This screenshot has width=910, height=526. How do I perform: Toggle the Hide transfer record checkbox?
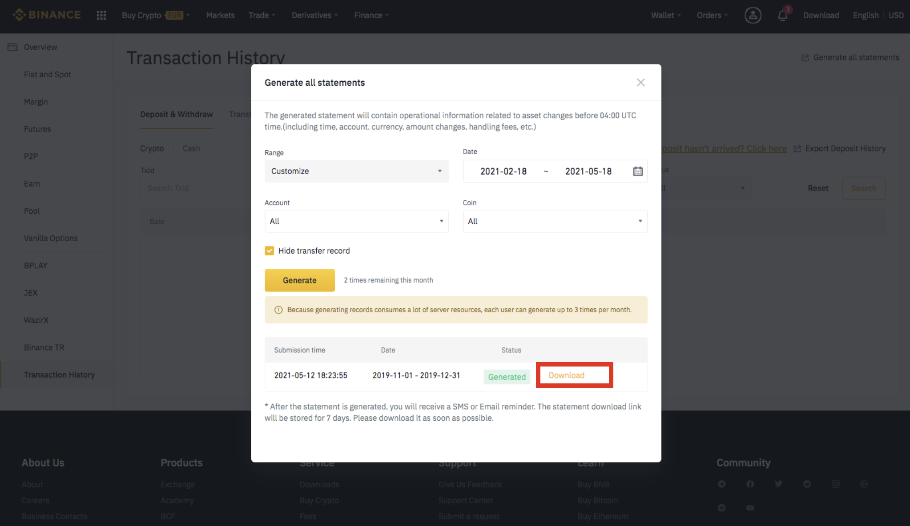coord(269,251)
